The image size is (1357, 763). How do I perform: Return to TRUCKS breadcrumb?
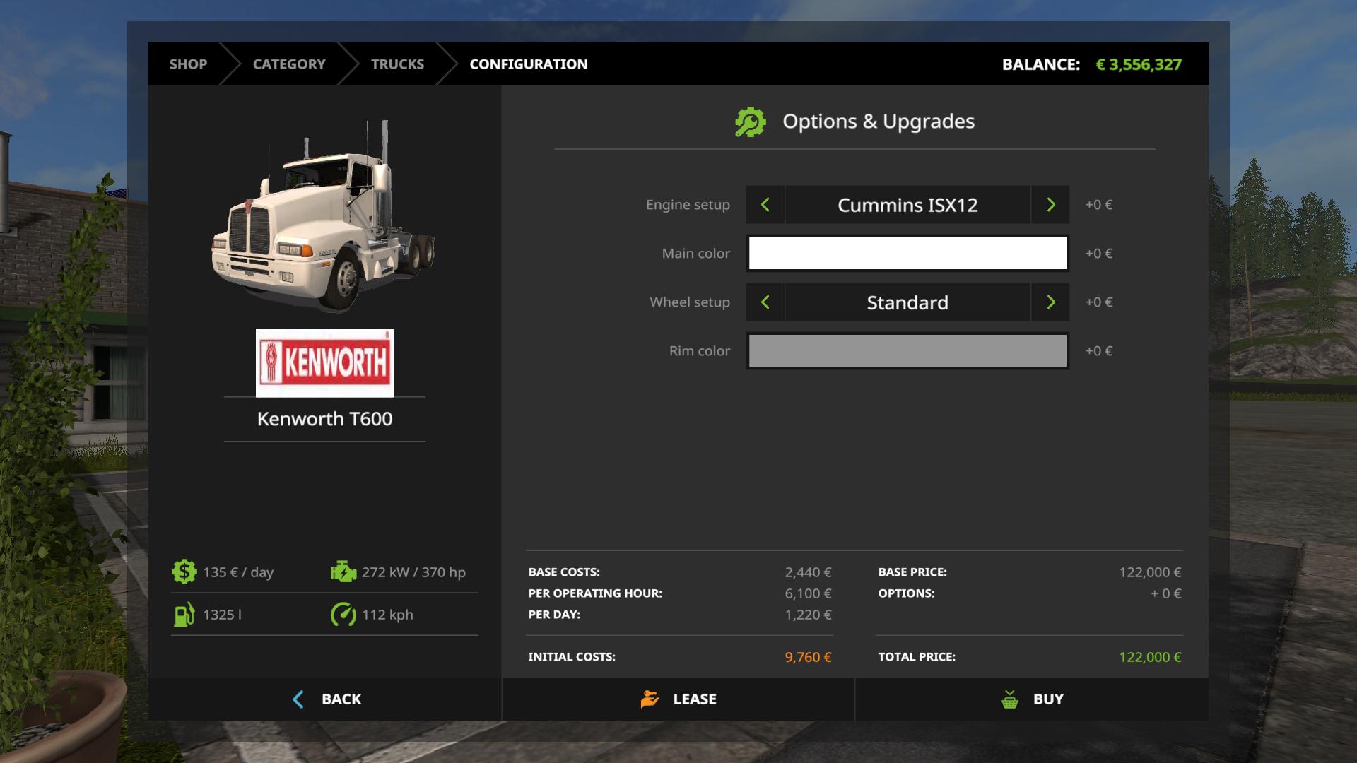pos(397,64)
